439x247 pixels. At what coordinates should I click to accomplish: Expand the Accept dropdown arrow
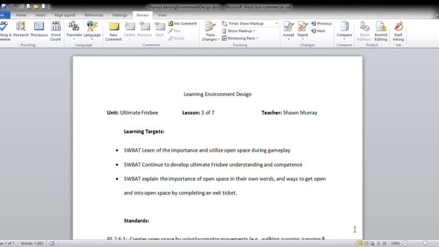point(288,40)
